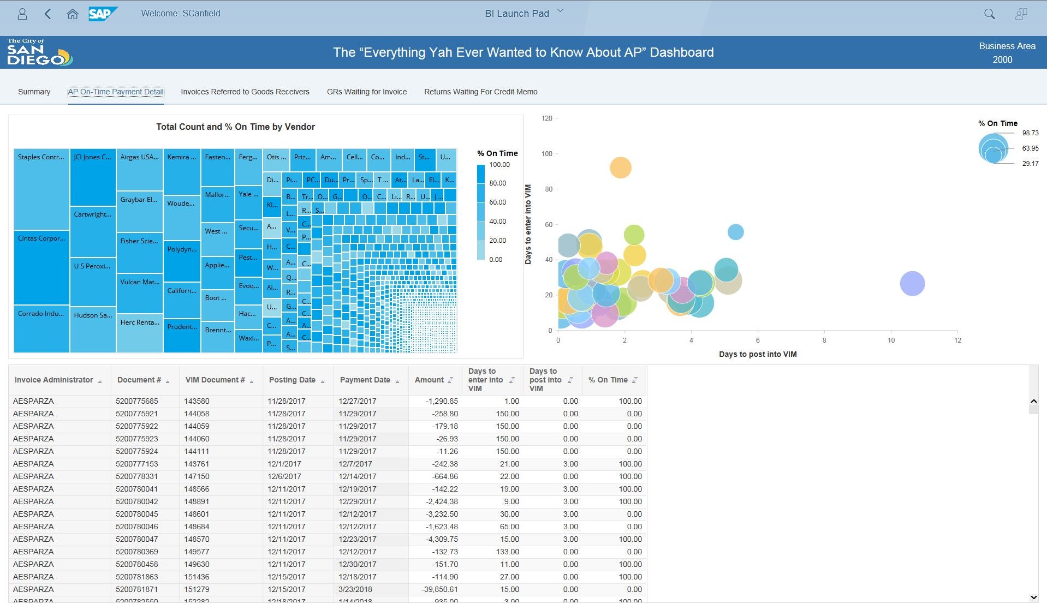Click the blue bubble near 55 days
The height and width of the screenshot is (604, 1047).
736,232
